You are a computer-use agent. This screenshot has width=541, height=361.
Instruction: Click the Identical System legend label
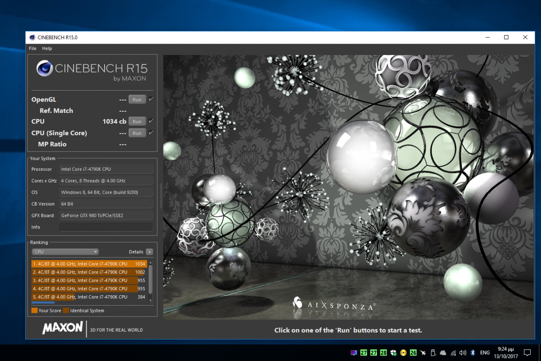click(x=87, y=311)
